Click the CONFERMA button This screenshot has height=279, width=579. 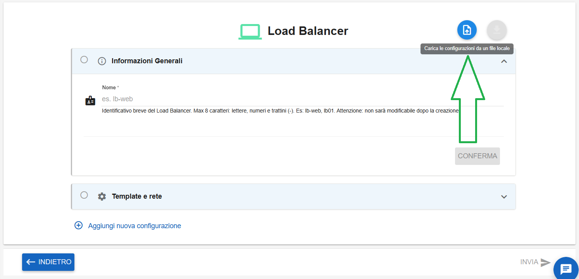[477, 156]
